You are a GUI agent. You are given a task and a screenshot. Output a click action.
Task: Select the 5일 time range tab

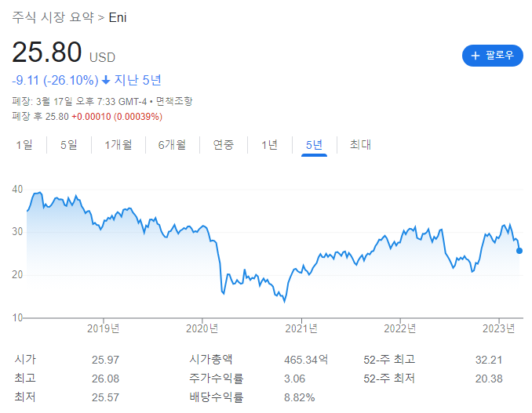[x=69, y=145]
